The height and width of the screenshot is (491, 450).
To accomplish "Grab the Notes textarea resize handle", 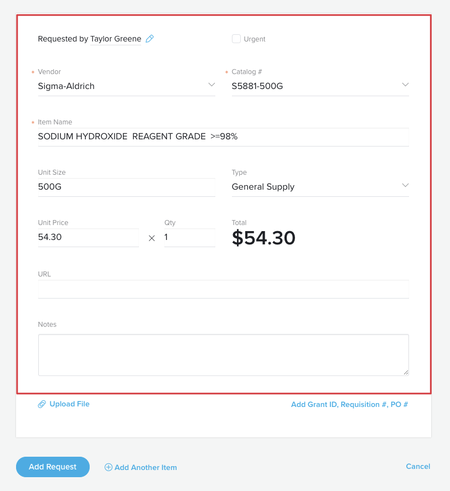I will (x=406, y=372).
